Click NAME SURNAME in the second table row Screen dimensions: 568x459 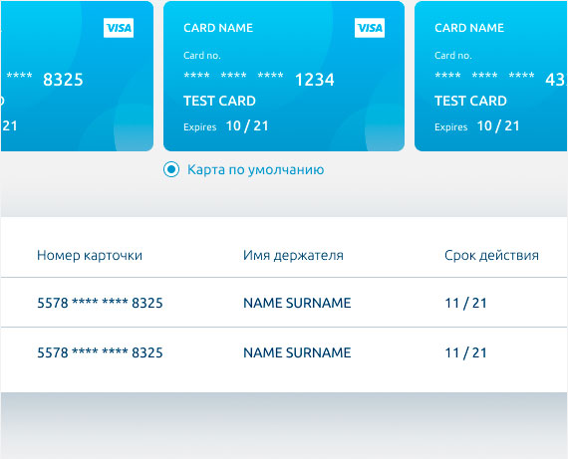tap(297, 352)
